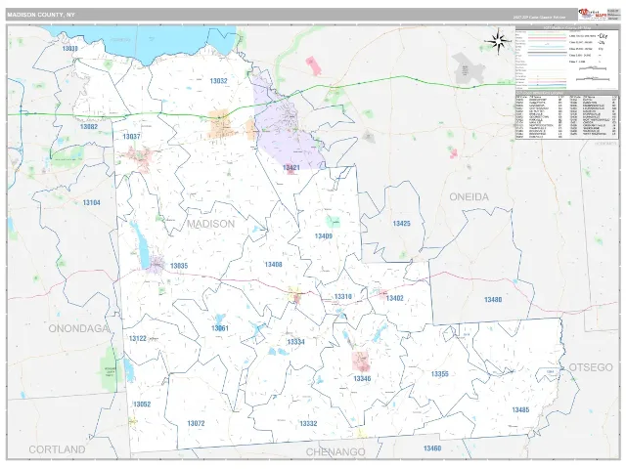Select ZIP code label 13460

(x=432, y=448)
